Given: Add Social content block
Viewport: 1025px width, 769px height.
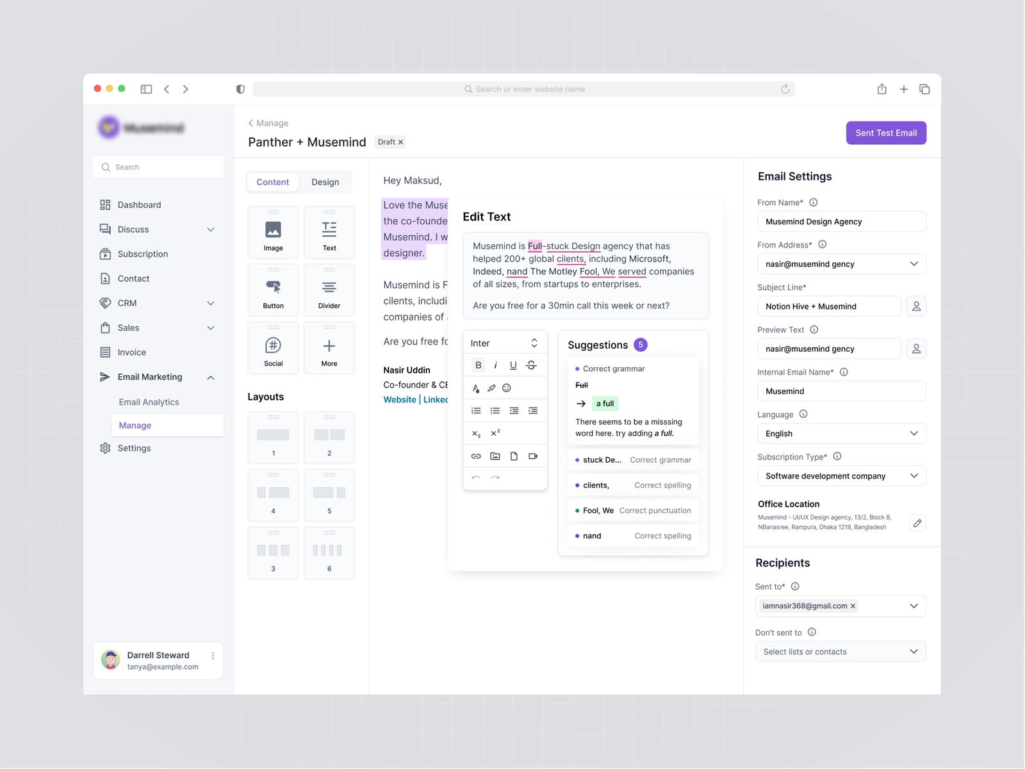Looking at the screenshot, I should click(273, 347).
